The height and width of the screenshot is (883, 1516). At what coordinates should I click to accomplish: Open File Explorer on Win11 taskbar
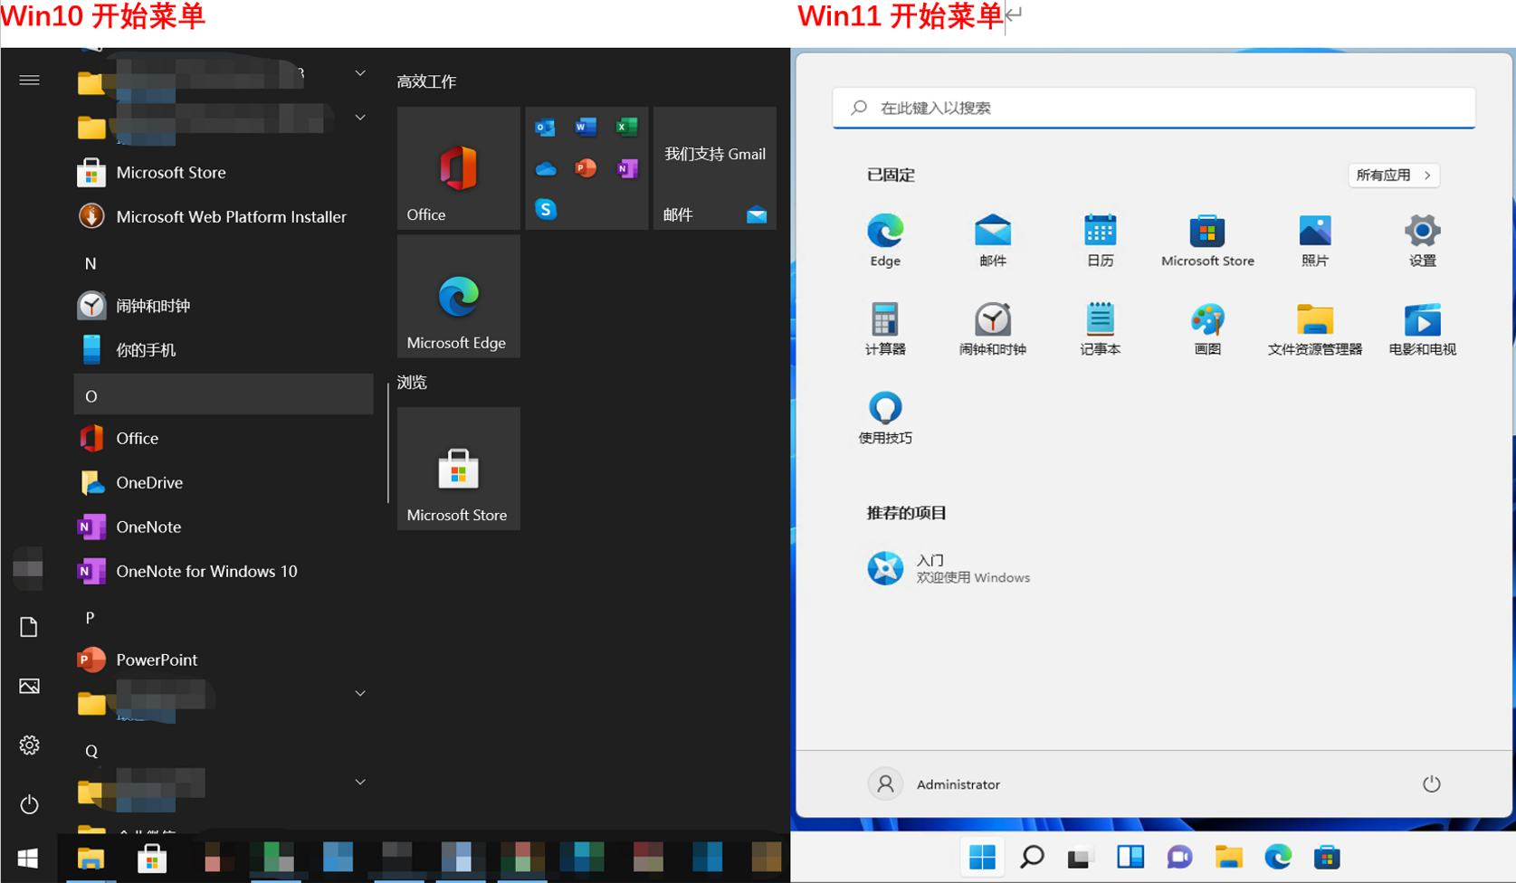1229,856
